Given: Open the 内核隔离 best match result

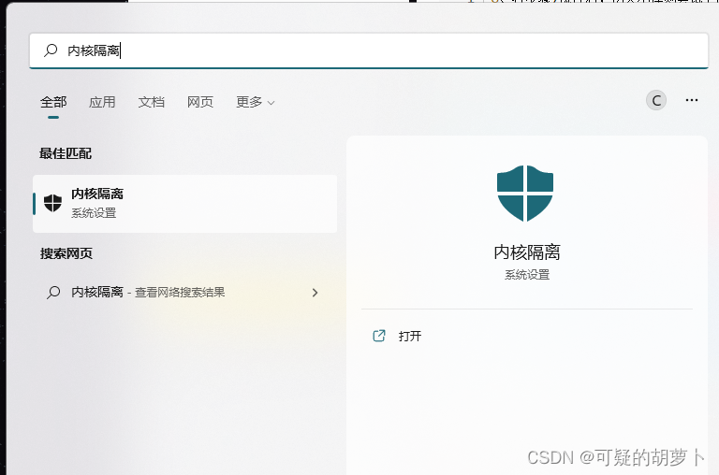Looking at the screenshot, I should (184, 204).
